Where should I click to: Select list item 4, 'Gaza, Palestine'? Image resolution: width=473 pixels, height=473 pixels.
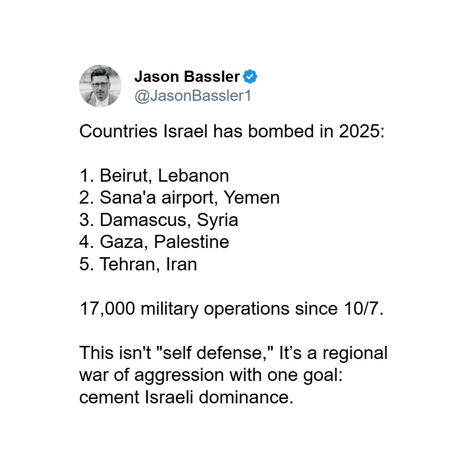(x=154, y=242)
